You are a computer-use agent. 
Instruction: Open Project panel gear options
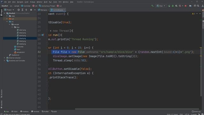pyautogui.click(x=31, y=10)
